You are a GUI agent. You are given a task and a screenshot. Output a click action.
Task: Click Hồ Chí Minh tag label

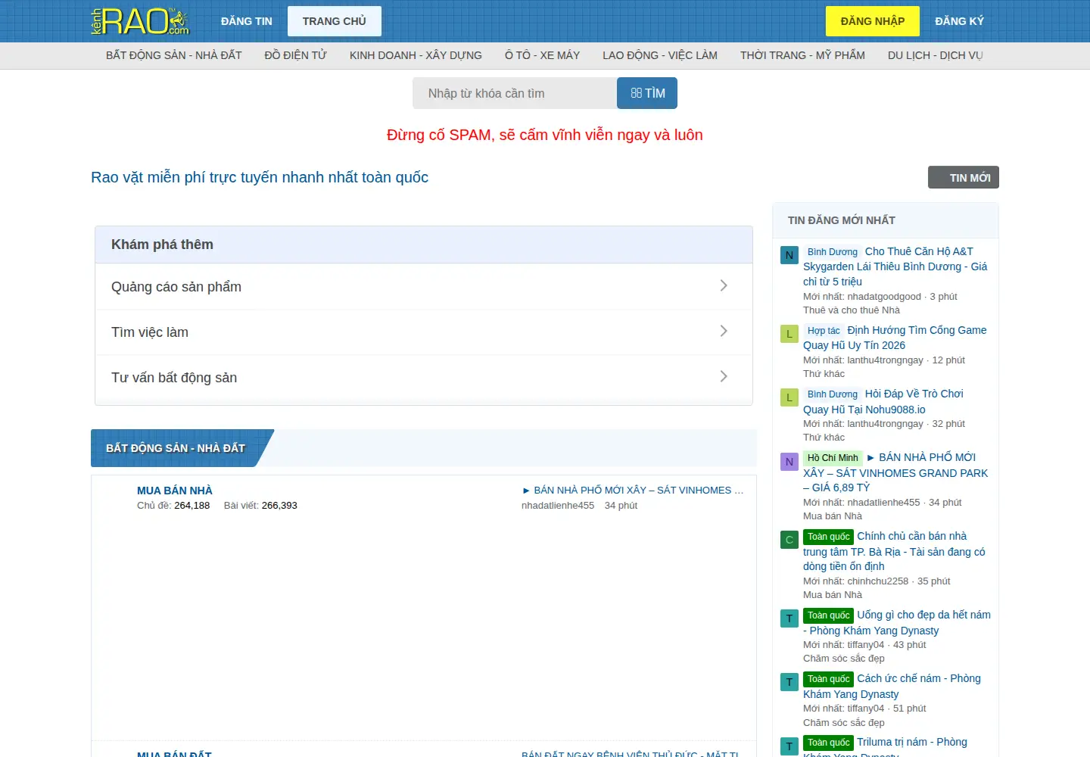coord(833,458)
